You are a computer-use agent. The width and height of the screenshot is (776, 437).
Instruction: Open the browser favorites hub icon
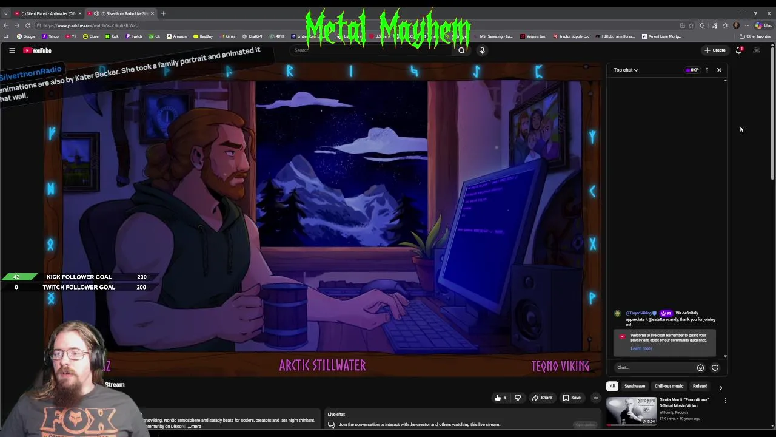725,25
